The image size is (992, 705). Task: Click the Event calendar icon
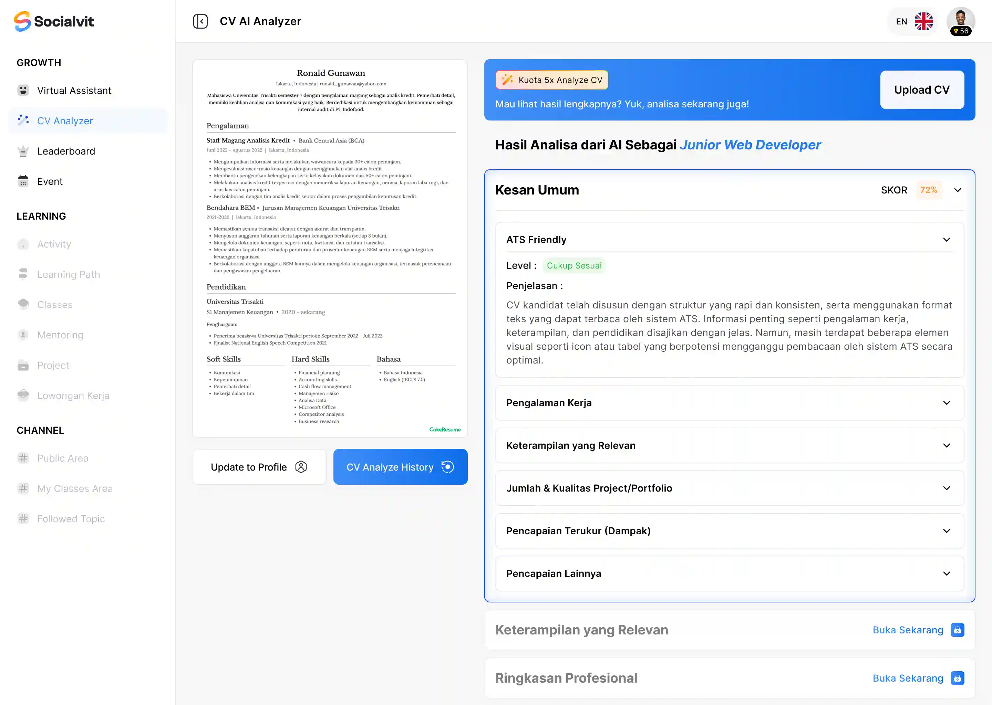23,181
